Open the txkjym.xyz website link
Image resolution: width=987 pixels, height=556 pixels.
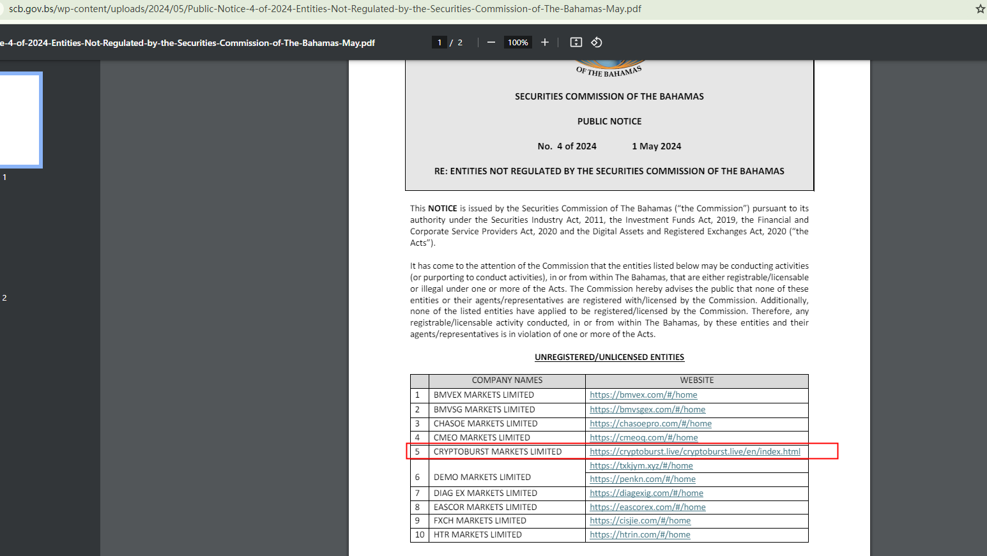pos(641,466)
